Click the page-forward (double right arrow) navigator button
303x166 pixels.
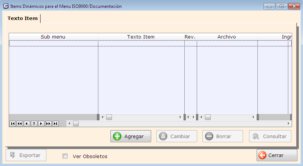[48, 123]
